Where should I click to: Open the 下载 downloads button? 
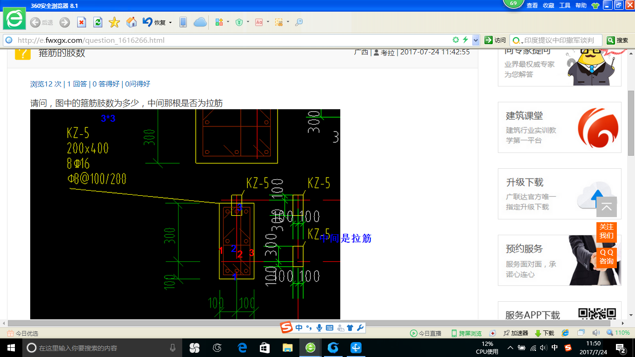click(544, 333)
